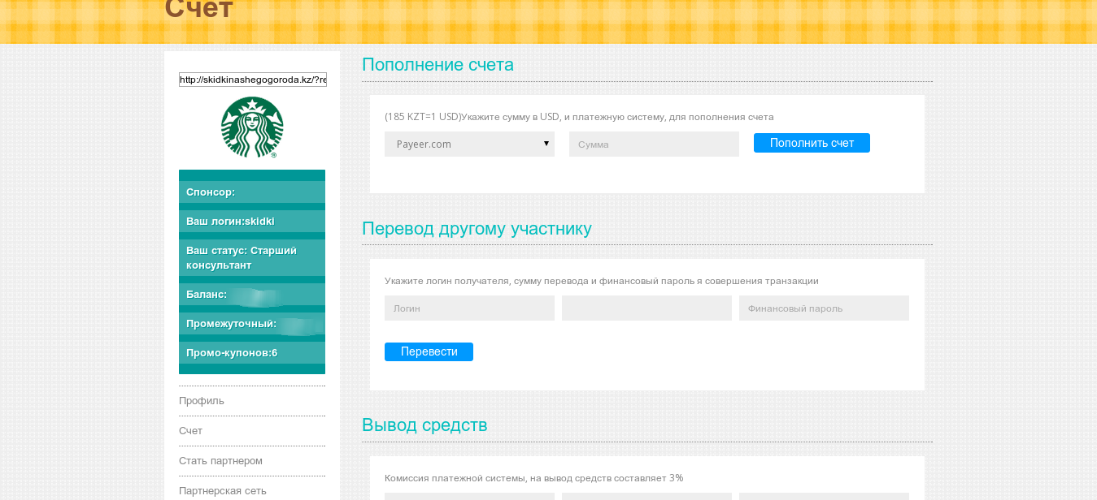1097x500 pixels.
Task: Click the Укажите логин получателя instruction text
Action: (x=602, y=281)
